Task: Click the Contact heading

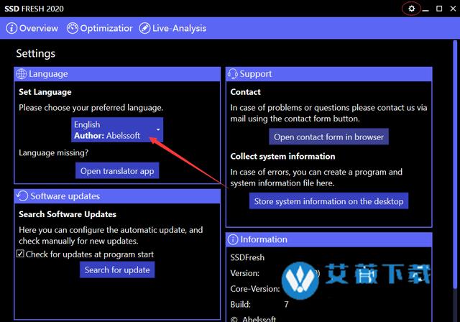Action: (x=245, y=92)
